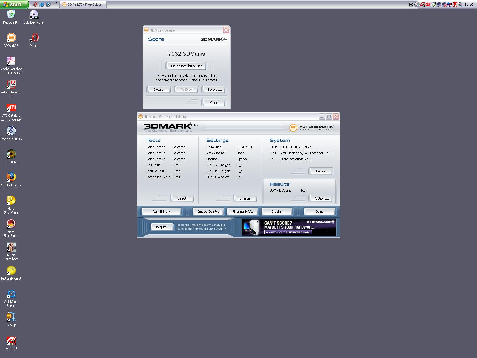Select the Nero ShowTime desktop icon

point(11,205)
